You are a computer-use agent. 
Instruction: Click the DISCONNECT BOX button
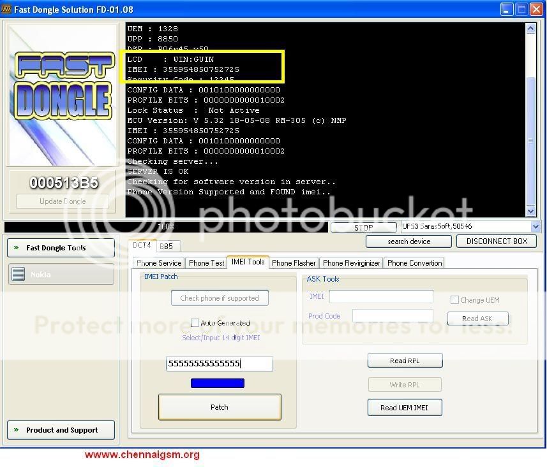[x=497, y=241]
